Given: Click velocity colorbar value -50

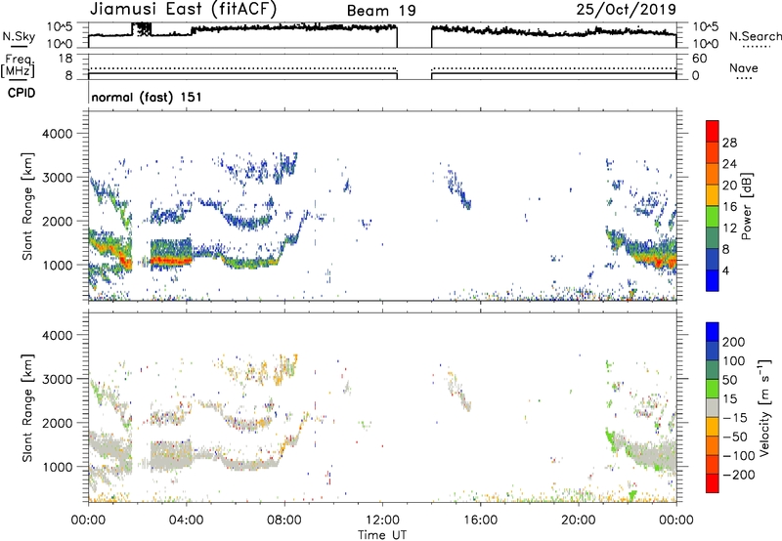Looking at the screenshot, I should click(735, 437).
